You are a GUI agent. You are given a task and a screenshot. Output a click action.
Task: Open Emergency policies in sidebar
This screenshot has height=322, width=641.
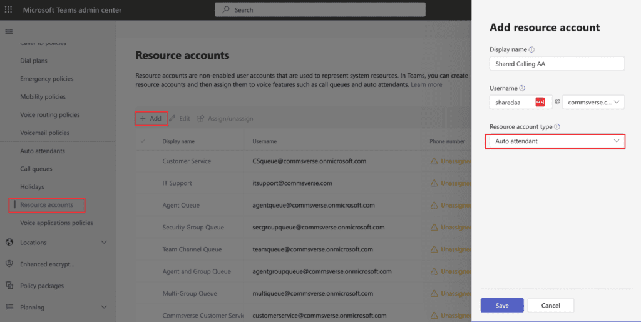tap(46, 79)
